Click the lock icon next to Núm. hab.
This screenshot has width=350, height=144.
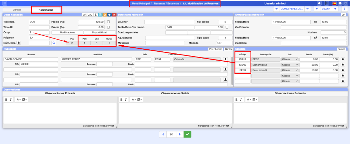tap(19, 43)
